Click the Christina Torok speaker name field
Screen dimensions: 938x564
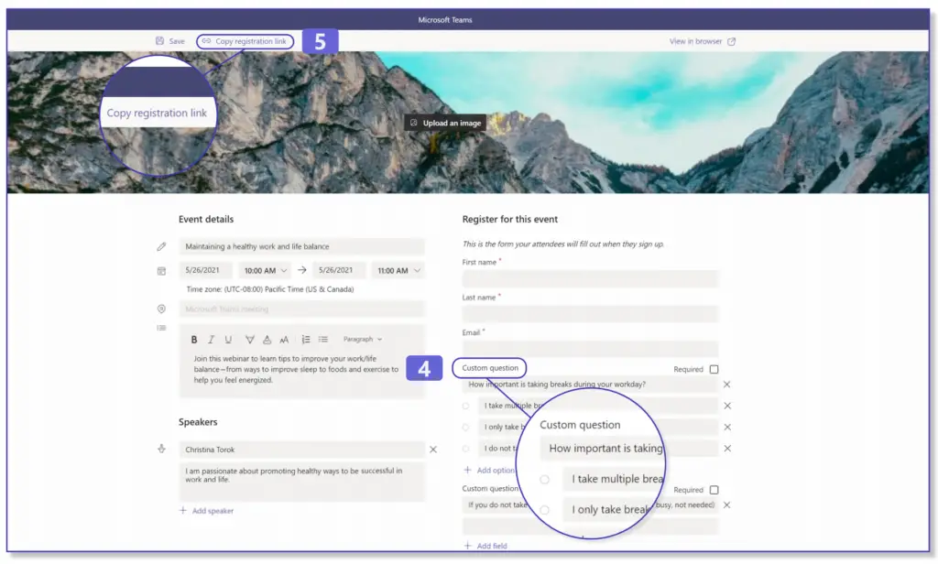click(x=301, y=450)
